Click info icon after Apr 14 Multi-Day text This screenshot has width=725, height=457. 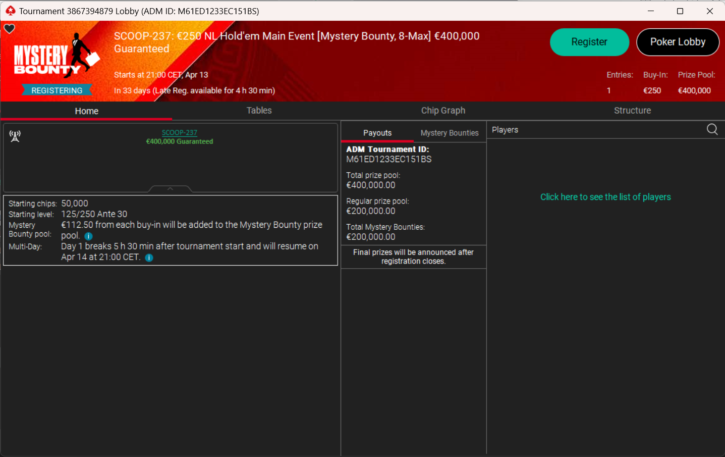(149, 258)
